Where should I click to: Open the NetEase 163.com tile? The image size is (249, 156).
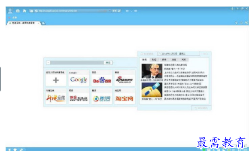pos(79,96)
